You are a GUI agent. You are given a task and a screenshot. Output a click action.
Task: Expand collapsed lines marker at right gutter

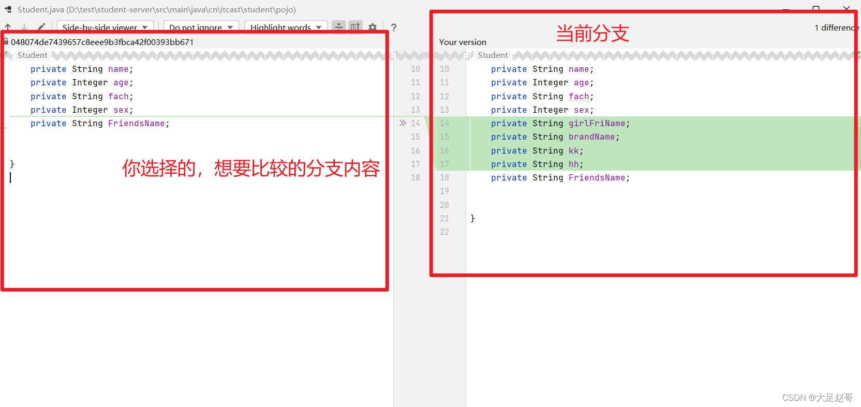(467, 55)
